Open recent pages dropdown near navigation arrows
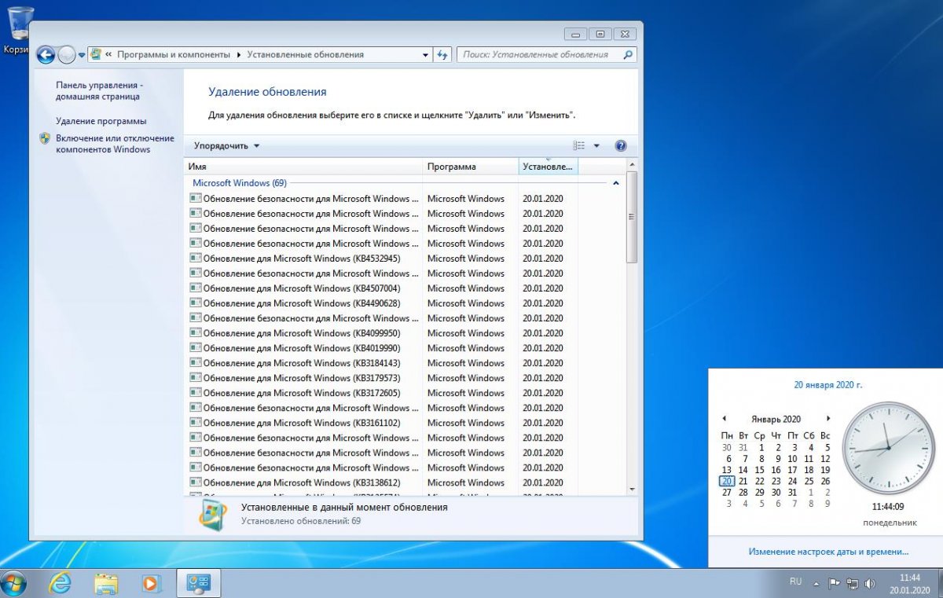The height and width of the screenshot is (598, 943). [x=81, y=55]
